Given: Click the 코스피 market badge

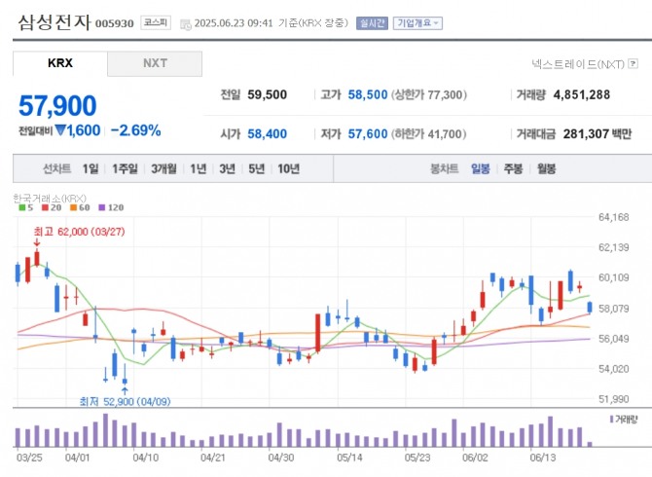Looking at the screenshot, I should [156, 22].
